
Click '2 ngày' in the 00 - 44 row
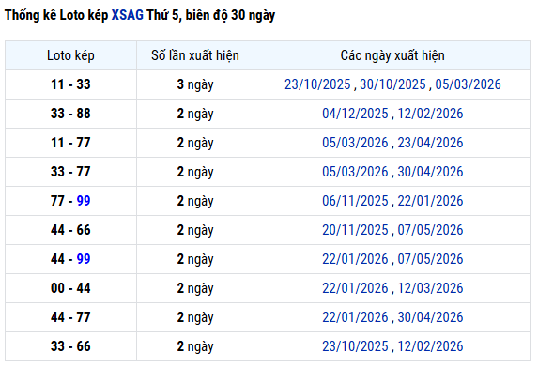click(195, 288)
